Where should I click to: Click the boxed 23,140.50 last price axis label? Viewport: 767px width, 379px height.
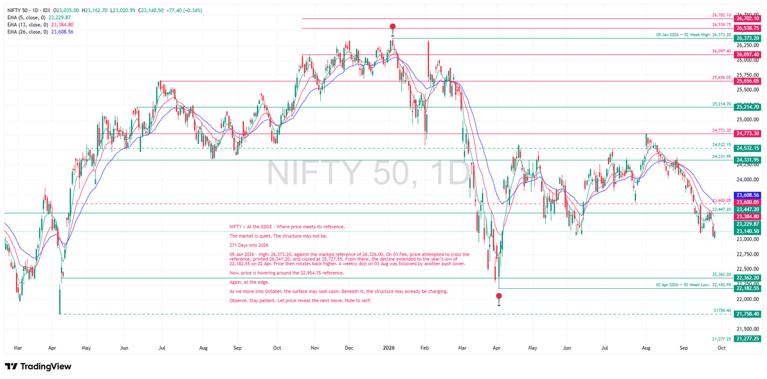point(747,231)
